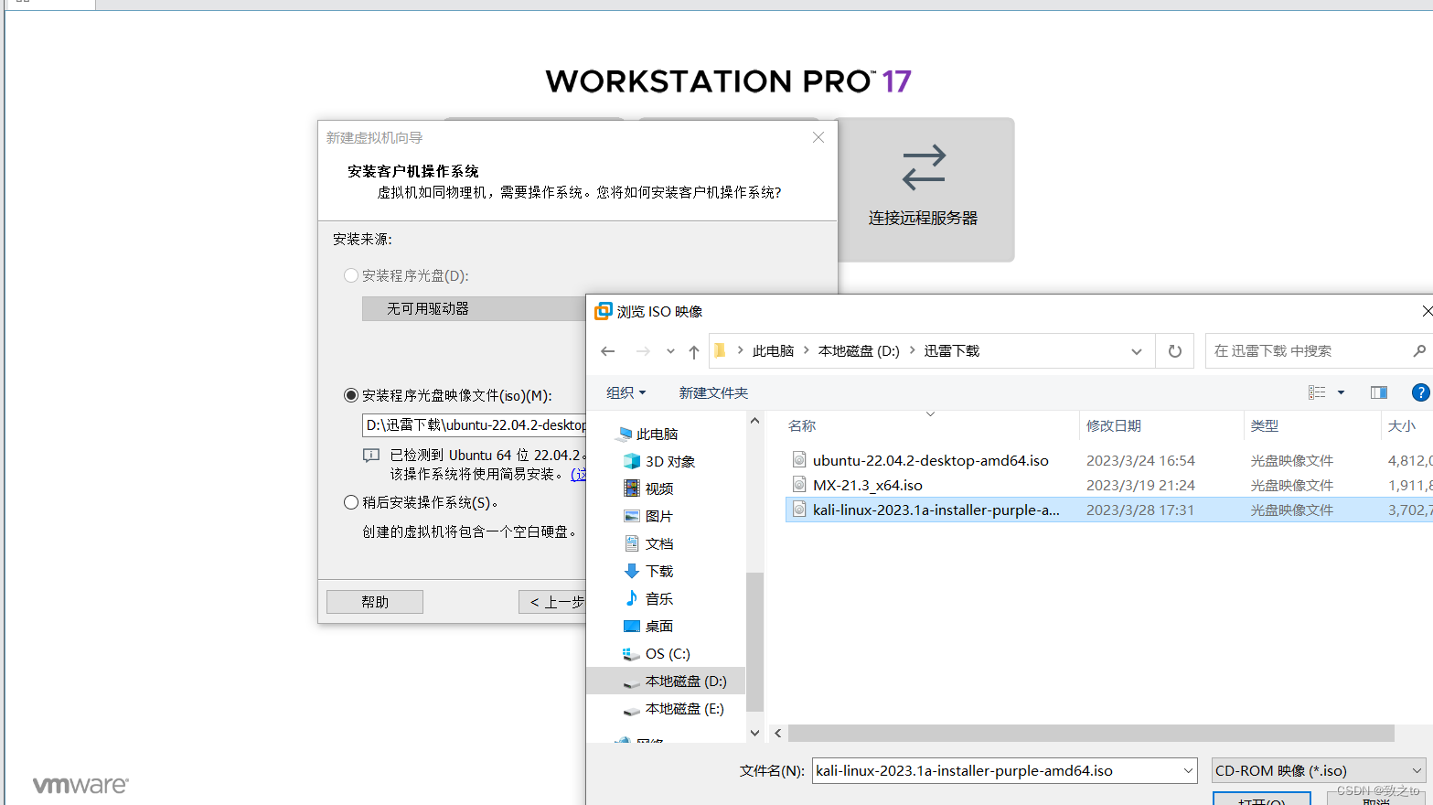1433x805 pixels.
Task: Open the CD-ROM 映像 file type dropdown
Action: coord(1416,771)
